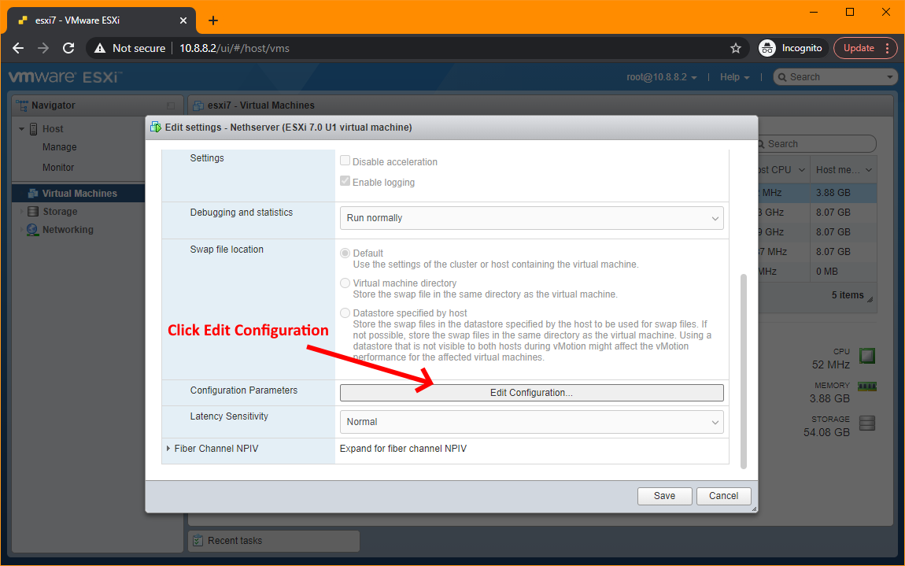The height and width of the screenshot is (566, 905).
Task: Click the 0 MB host memory cell
Action: [827, 272]
